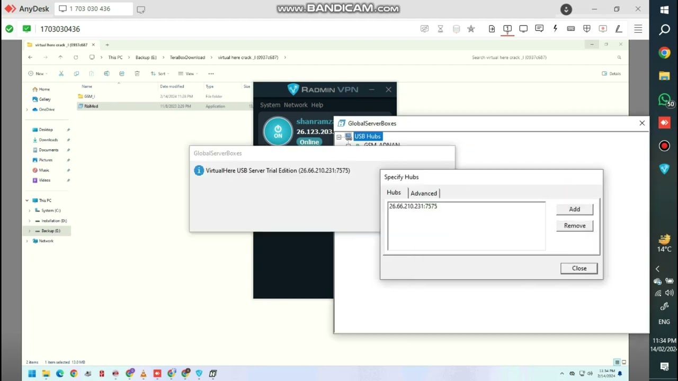Screen dimensions: 678x381
Task: Click Remove button in Specify Hubs
Action: click(575, 225)
